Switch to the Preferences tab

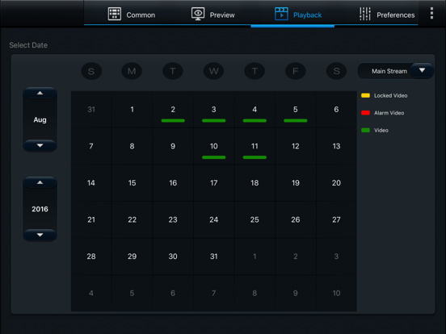(387, 15)
